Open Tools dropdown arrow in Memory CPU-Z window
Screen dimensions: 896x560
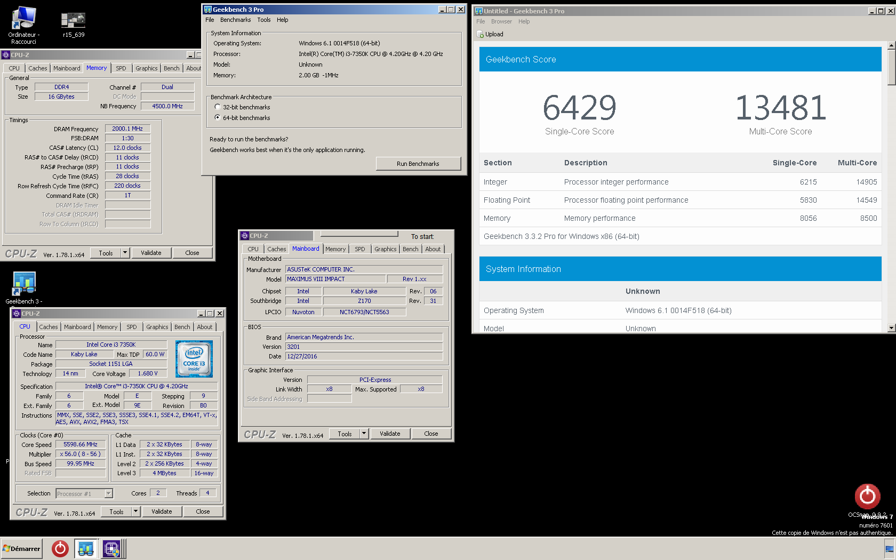[125, 253]
